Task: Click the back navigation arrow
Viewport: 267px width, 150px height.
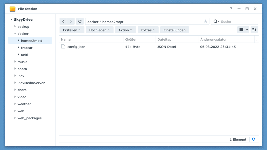Action: click(x=63, y=21)
